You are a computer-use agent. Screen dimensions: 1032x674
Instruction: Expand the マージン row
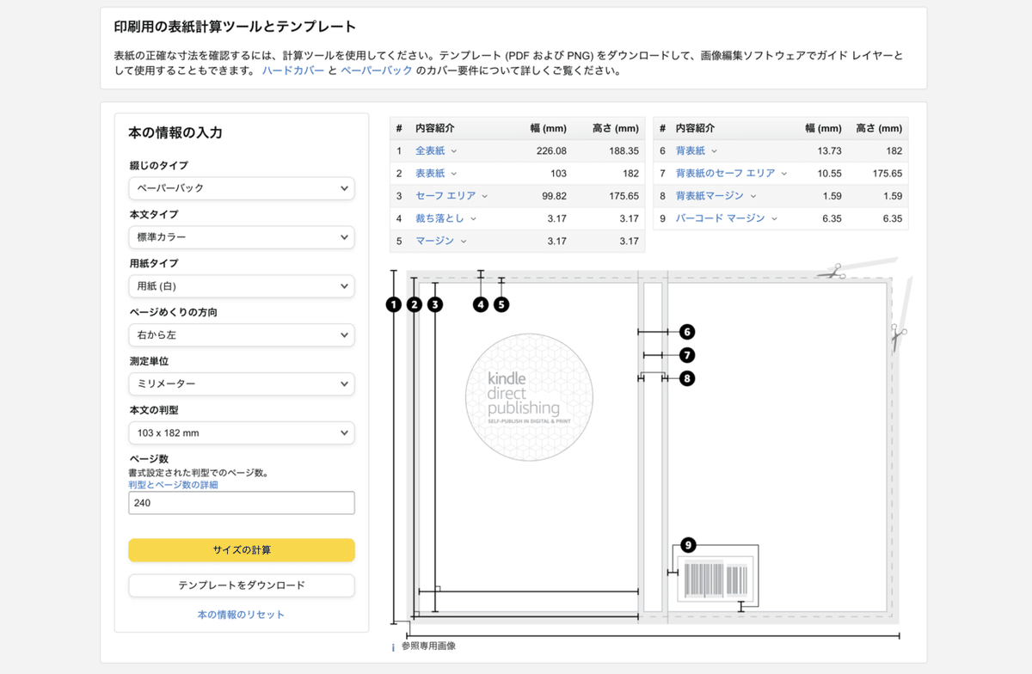point(441,241)
